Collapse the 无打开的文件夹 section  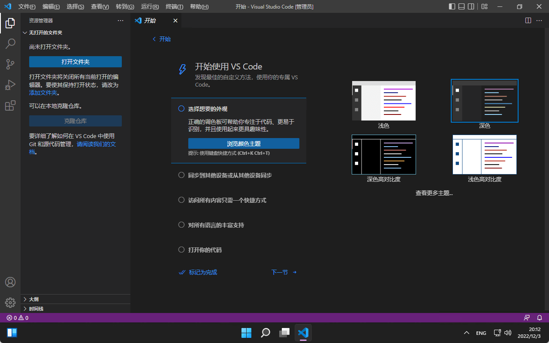pyautogui.click(x=75, y=33)
